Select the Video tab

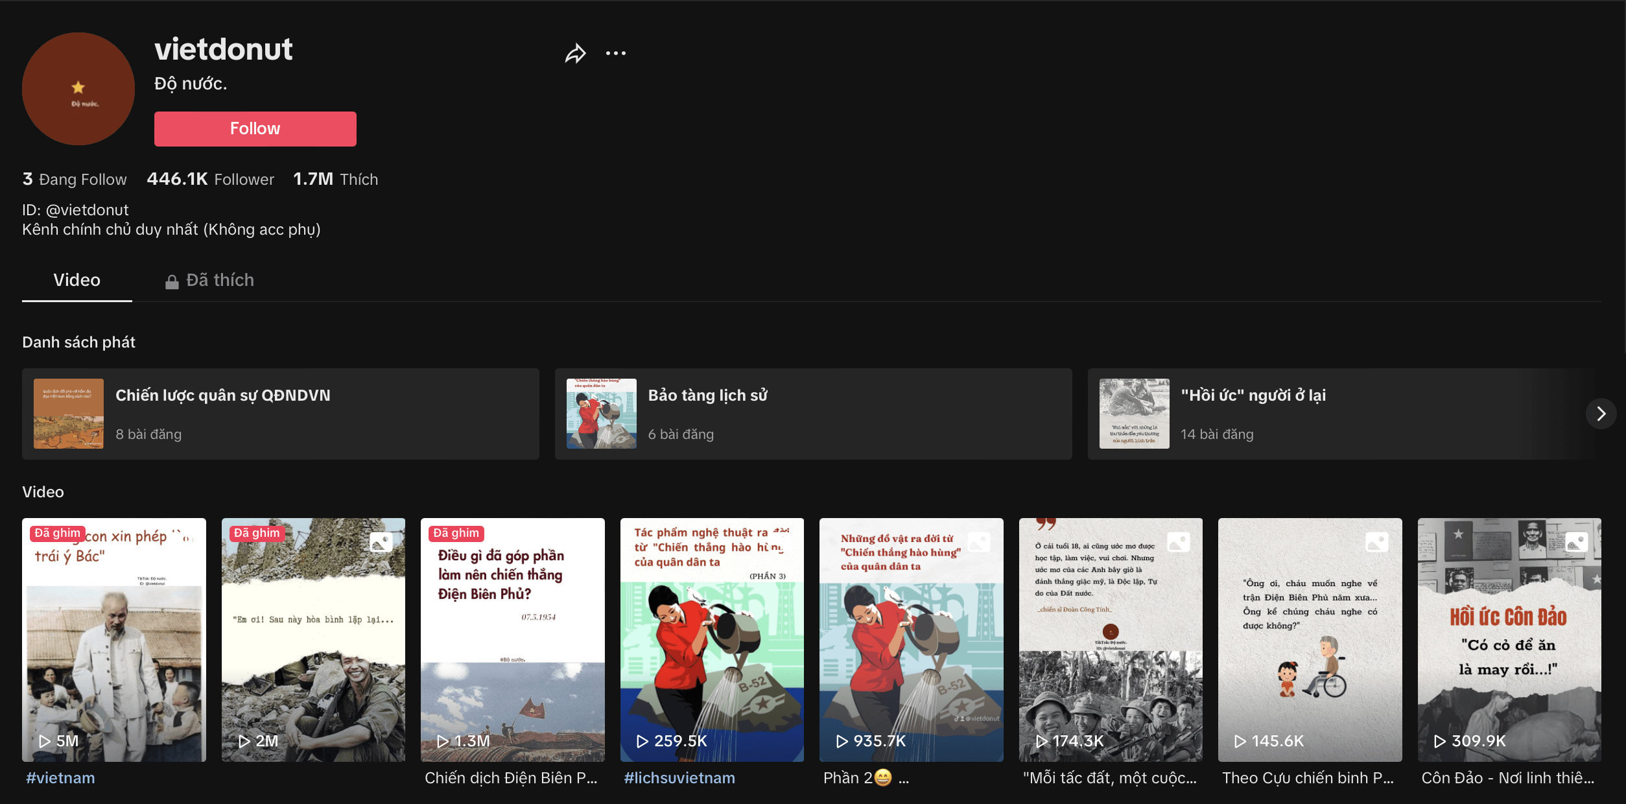click(77, 280)
